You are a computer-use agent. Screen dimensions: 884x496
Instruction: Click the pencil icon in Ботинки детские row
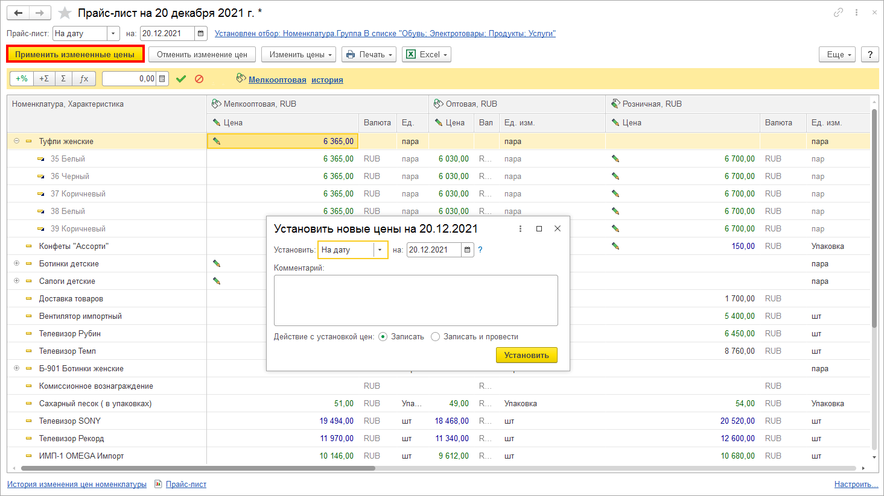[x=217, y=263]
